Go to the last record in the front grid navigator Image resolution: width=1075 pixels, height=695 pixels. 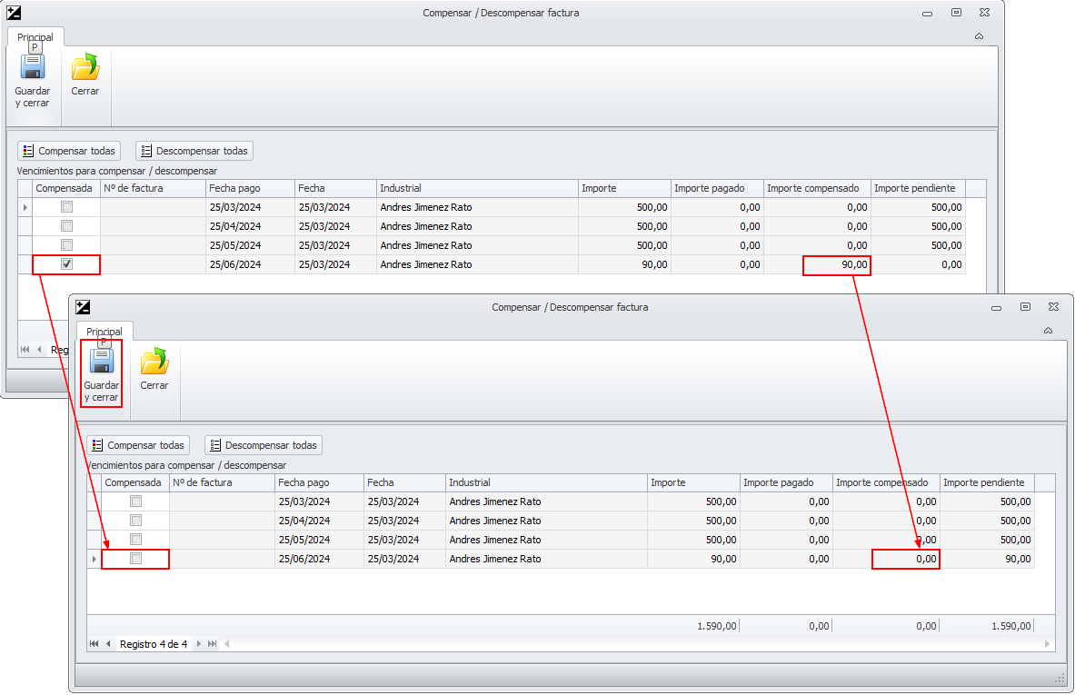(213, 644)
